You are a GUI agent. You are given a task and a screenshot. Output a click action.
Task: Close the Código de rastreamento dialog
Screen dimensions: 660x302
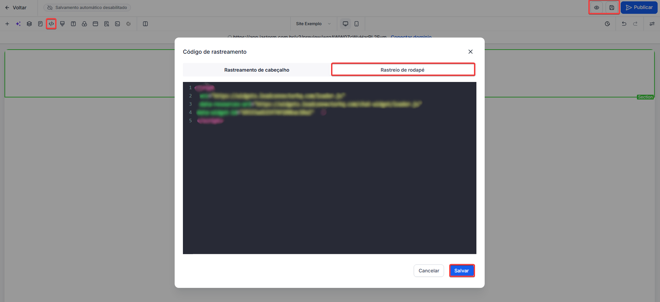[x=471, y=52]
